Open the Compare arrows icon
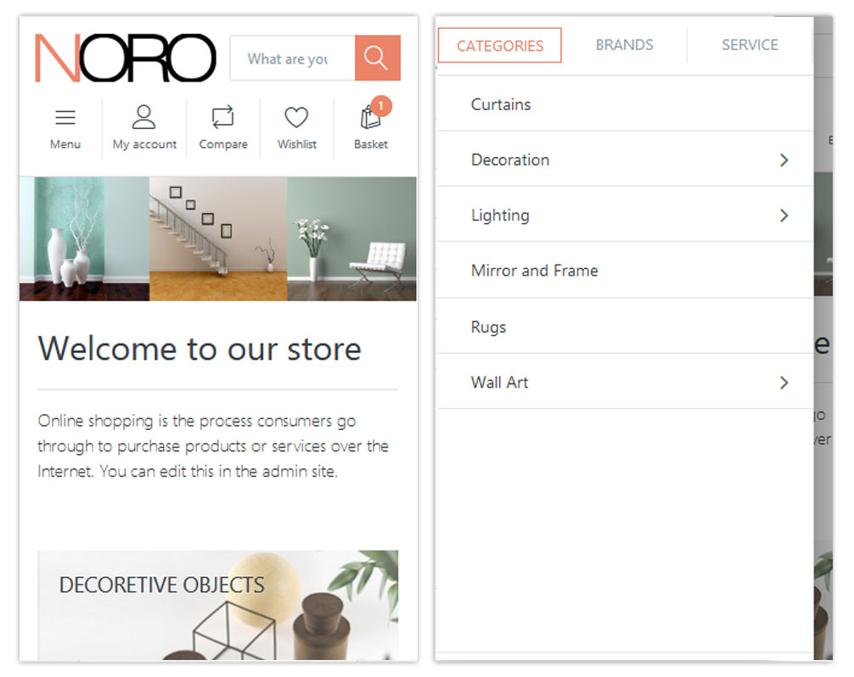Viewport: 854px width, 677px height. pyautogui.click(x=222, y=117)
